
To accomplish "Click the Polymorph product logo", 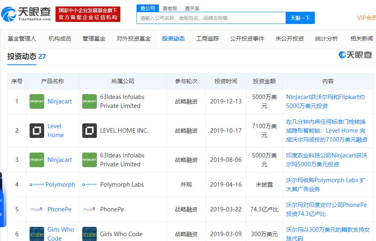I will point(37,185).
